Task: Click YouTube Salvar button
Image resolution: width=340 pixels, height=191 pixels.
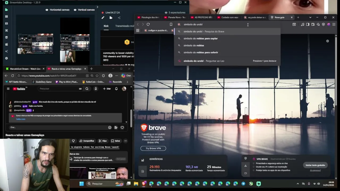Action: pyautogui.click(x=116, y=141)
